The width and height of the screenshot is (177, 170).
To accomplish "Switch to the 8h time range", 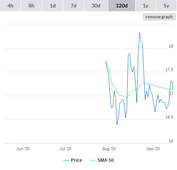I will coord(31,6).
